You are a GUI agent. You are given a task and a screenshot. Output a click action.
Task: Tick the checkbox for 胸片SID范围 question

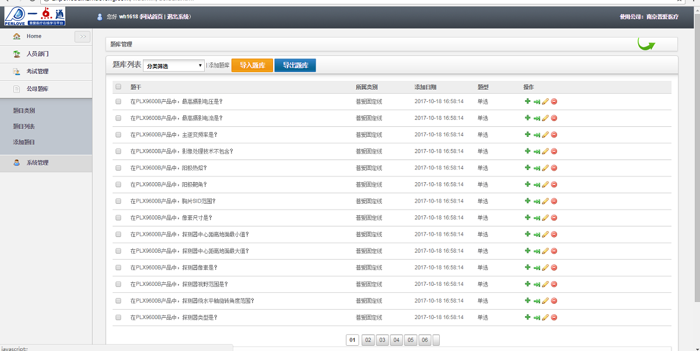point(118,201)
